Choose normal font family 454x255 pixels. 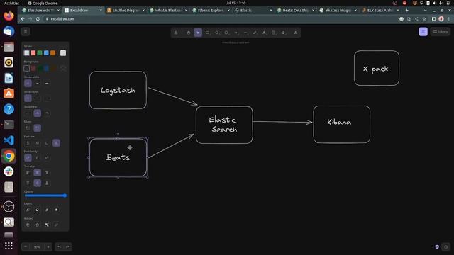pyautogui.click(x=38, y=157)
